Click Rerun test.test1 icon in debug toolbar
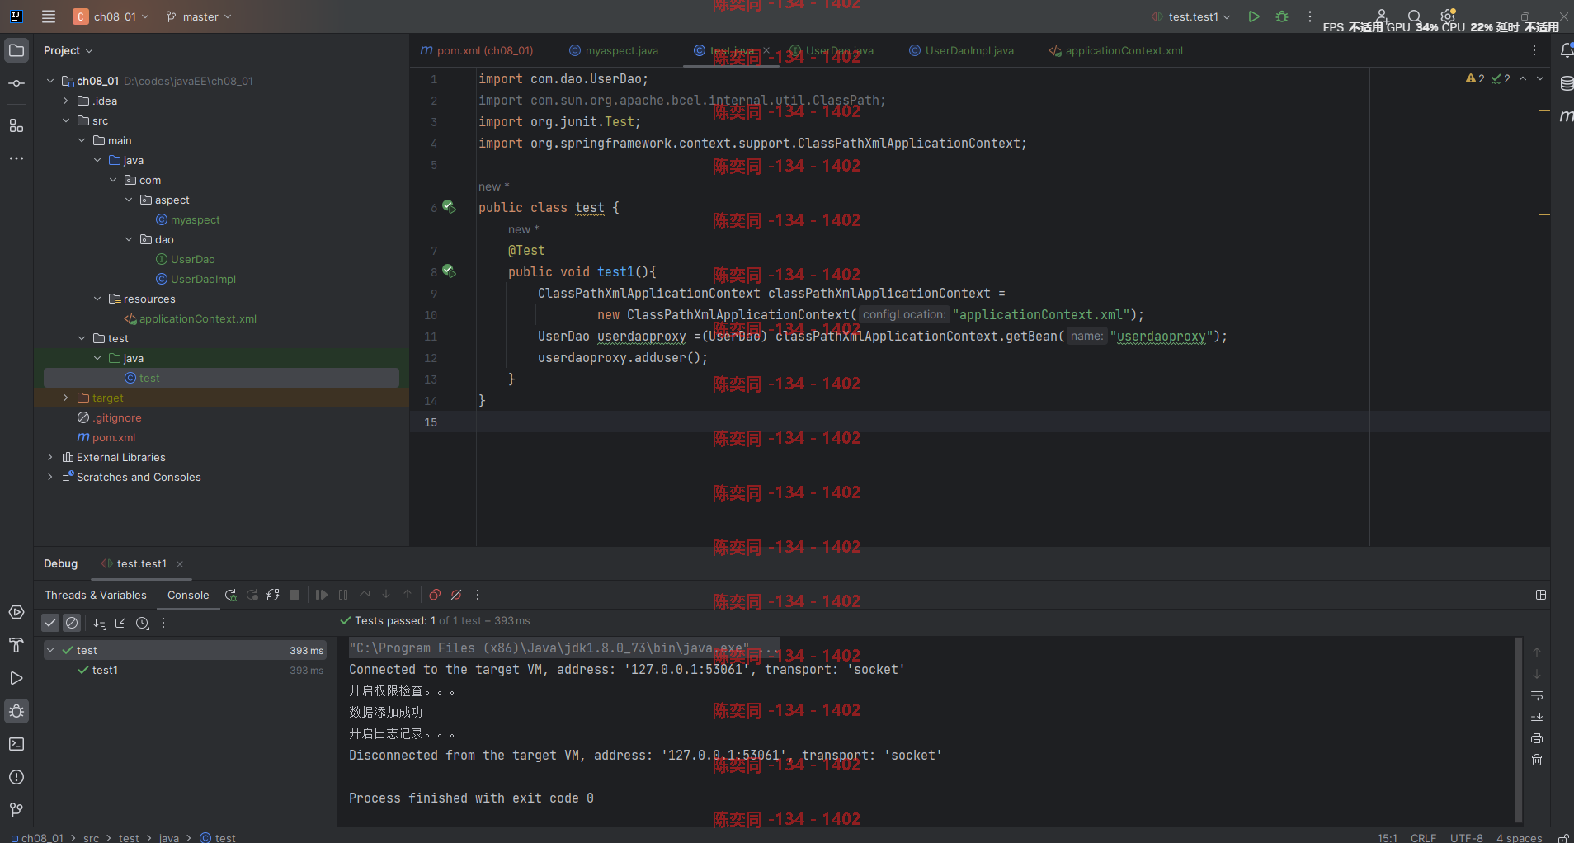Viewport: 1574px width, 843px height. [x=231, y=595]
